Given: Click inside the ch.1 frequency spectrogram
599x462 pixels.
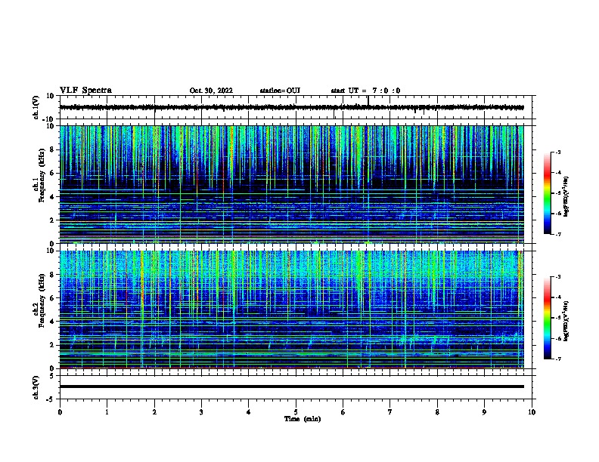Looking at the screenshot, I should (291, 184).
